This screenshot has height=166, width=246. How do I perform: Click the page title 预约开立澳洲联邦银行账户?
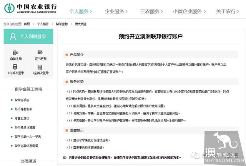tap(150, 36)
